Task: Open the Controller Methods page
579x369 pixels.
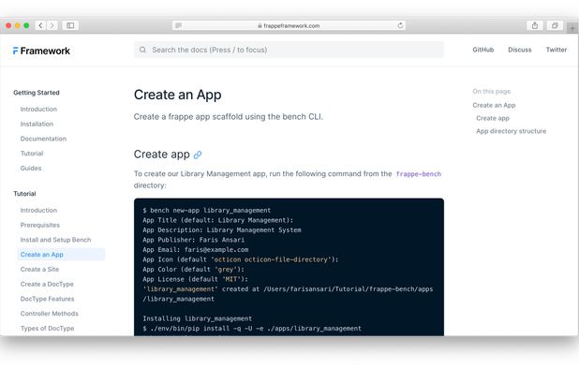Action: pos(49,314)
